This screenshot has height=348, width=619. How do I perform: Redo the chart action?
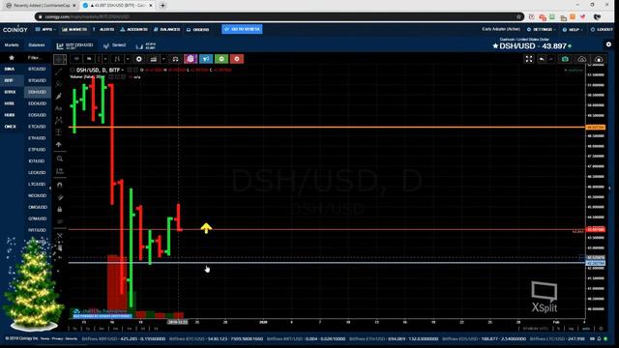point(551,59)
